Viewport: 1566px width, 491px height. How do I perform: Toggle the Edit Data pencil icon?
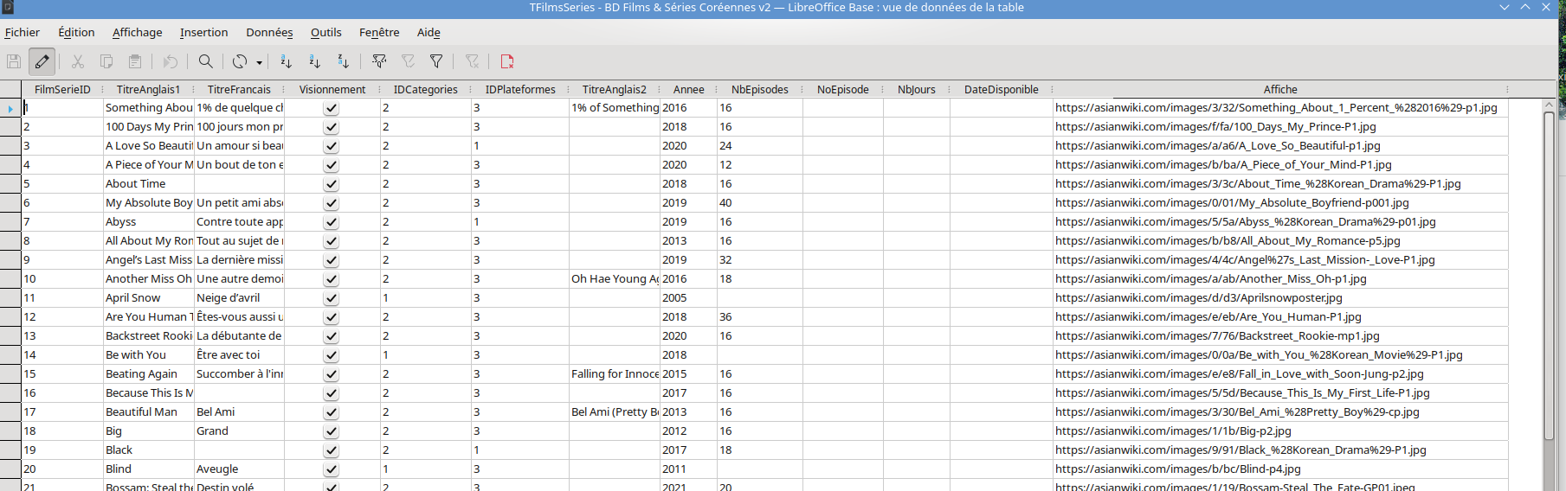coord(42,61)
